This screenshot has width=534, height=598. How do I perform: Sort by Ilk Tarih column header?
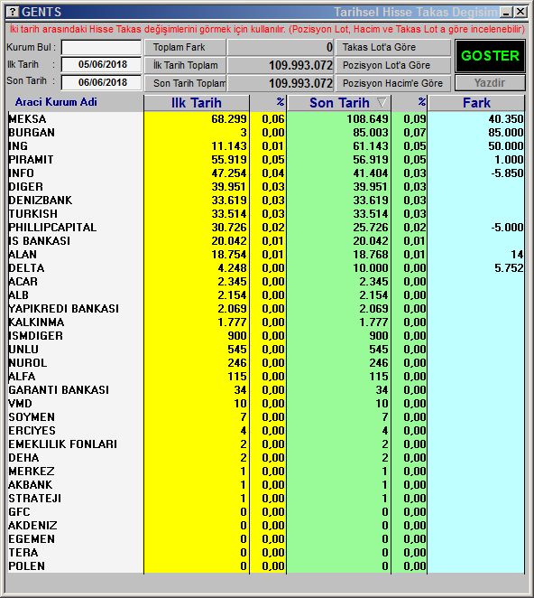click(x=196, y=103)
